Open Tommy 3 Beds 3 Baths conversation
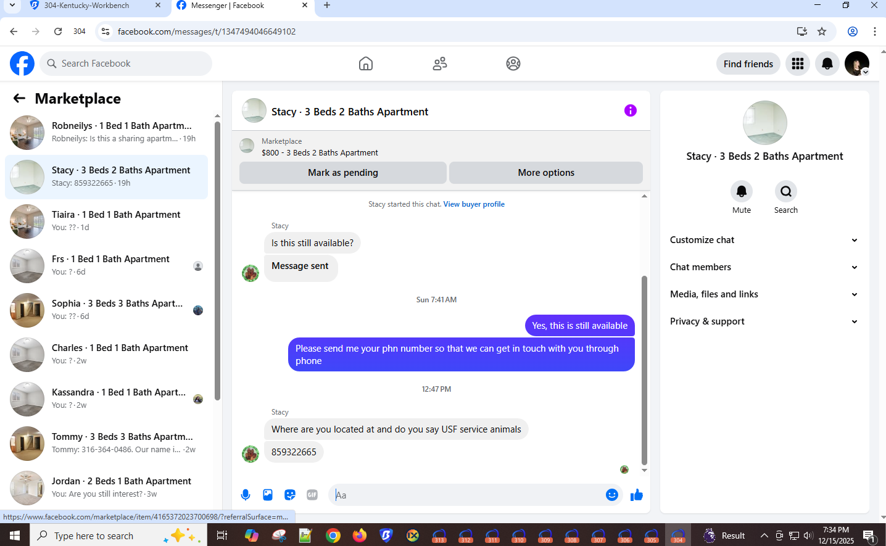This screenshot has height=546, width=886. 107,443
